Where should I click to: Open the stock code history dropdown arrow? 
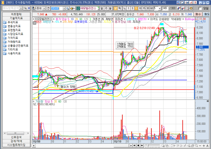point(64,8)
